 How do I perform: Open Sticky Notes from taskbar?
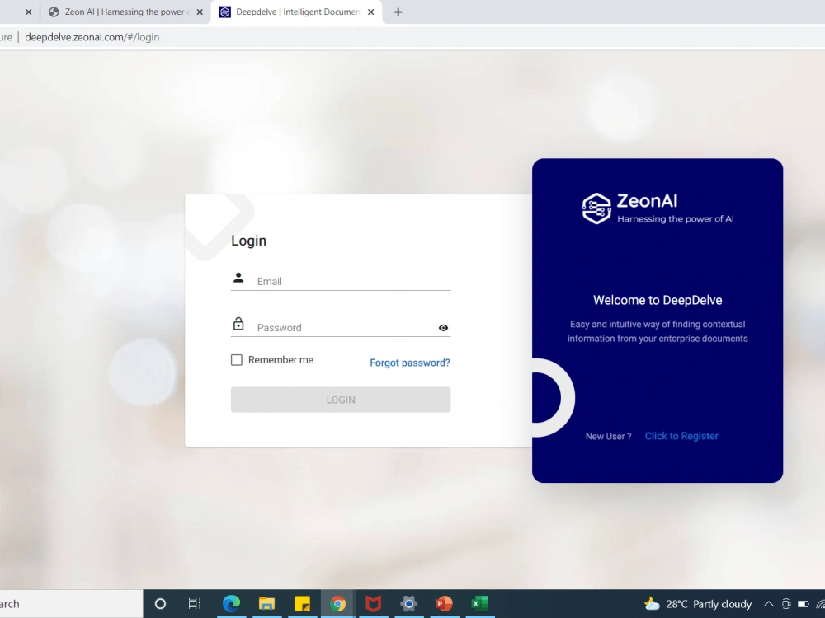(302, 604)
